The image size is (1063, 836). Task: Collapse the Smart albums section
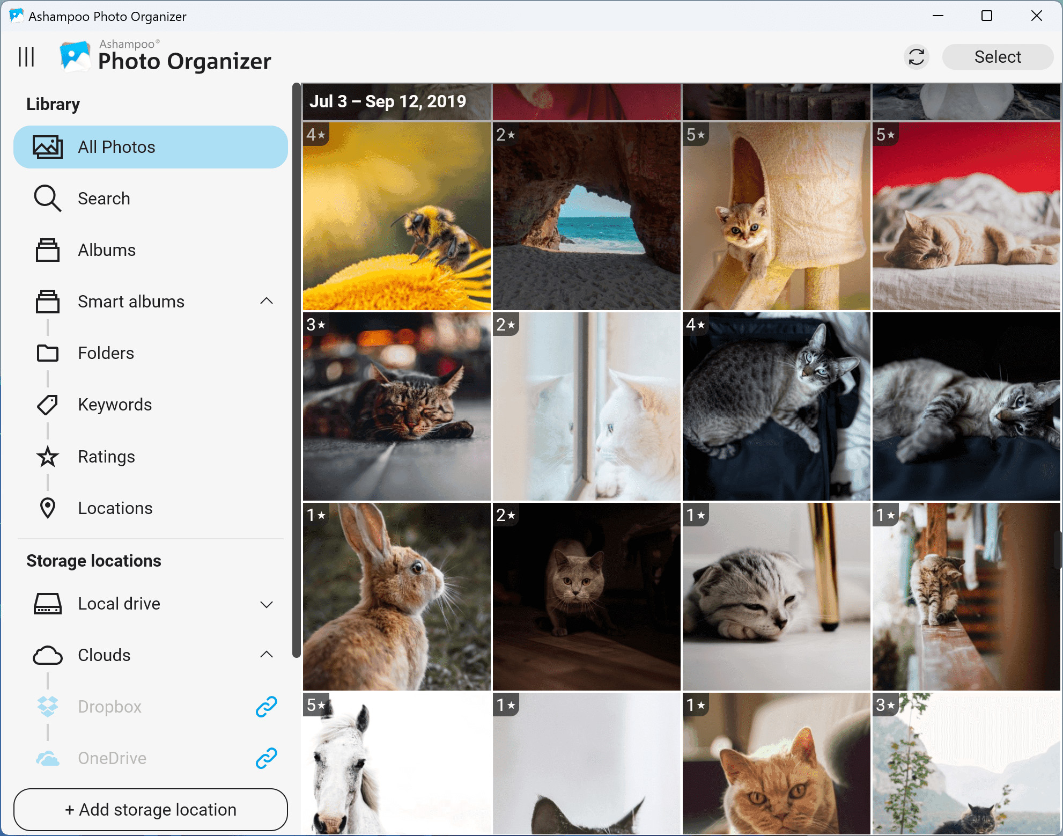tap(267, 301)
